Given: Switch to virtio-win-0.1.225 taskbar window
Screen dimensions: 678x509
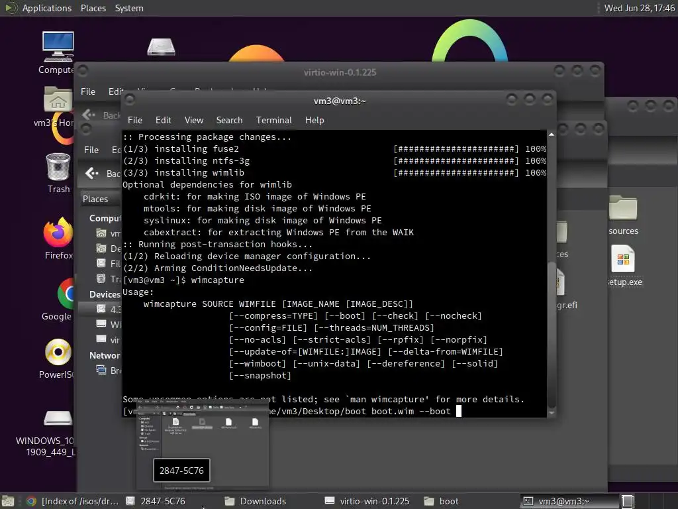Looking at the screenshot, I should (367, 501).
